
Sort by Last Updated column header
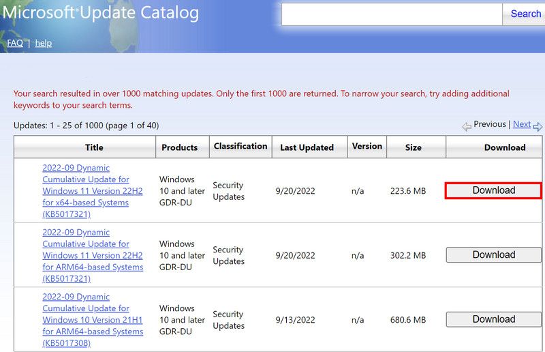click(x=310, y=147)
